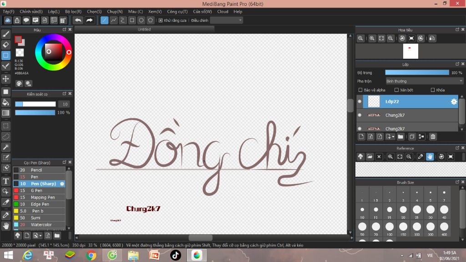Select the Brush tool in left toolbar
The width and height of the screenshot is (466, 262).
(5, 34)
